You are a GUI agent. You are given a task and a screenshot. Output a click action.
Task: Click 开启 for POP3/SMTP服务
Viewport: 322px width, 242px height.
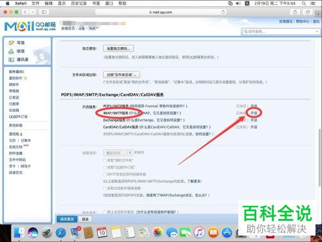[x=254, y=106]
